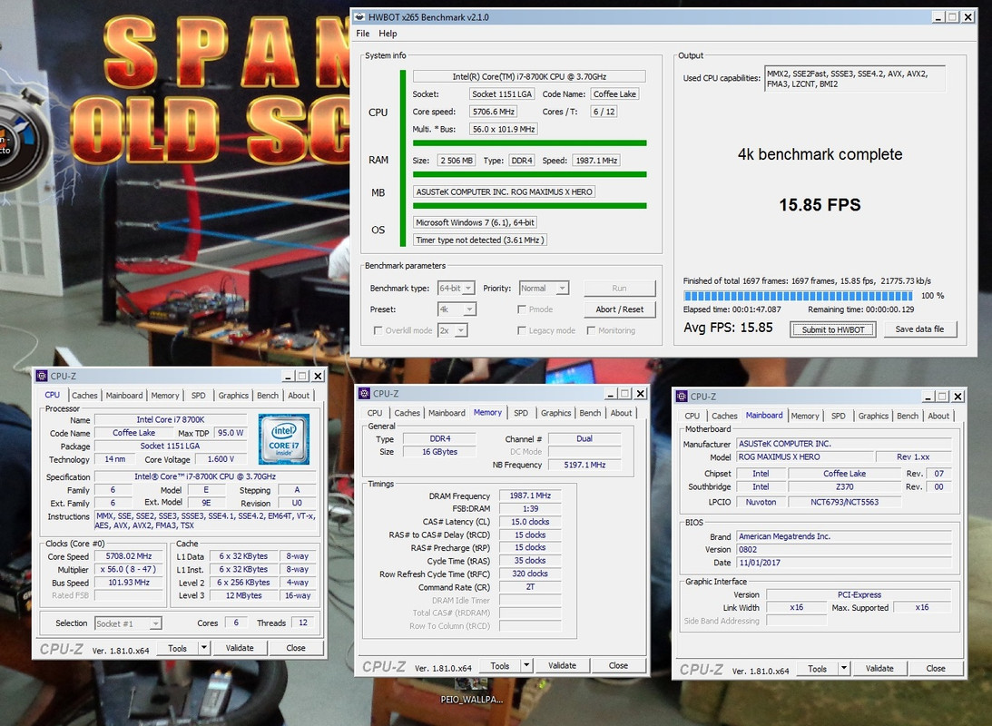Click the Timer type not detected field
The width and height of the screenshot is (992, 726).
tap(479, 240)
